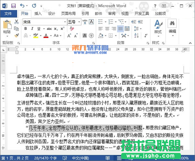This screenshot has height=161, width=195.
Task: Open the font name dropdown (宋体)
Action: 65,22
